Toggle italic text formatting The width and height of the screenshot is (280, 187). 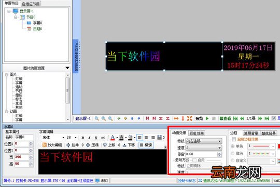[x=89, y=138]
